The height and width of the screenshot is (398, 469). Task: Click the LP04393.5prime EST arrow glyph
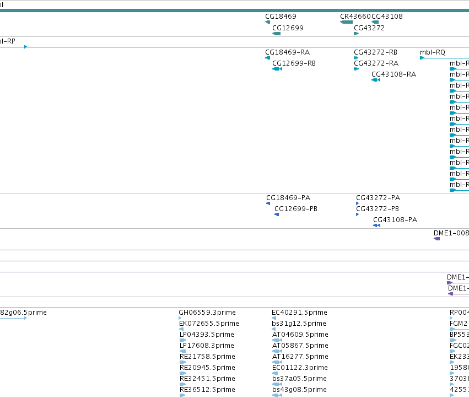click(x=183, y=340)
